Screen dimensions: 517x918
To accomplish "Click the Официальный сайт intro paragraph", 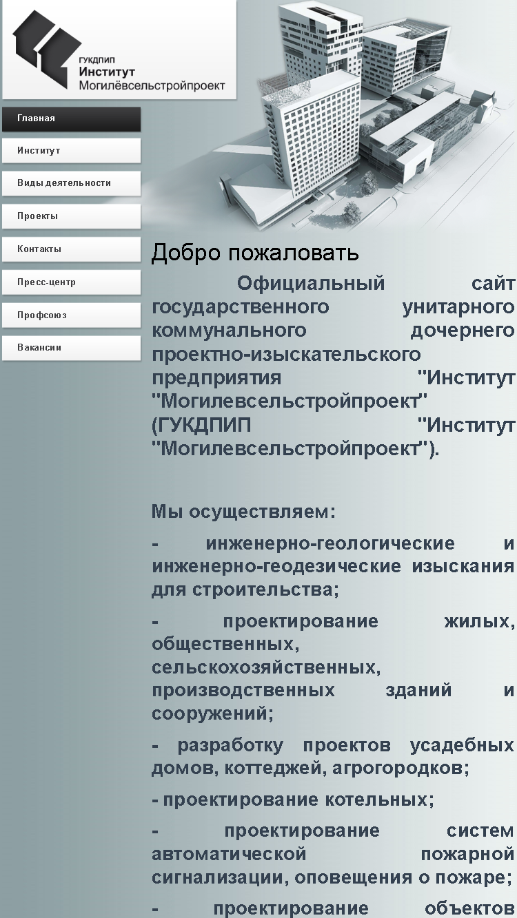I will point(333,366).
